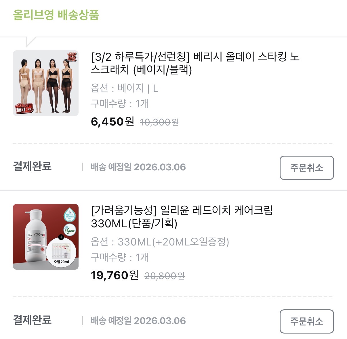Open the stocking models product thumbnail
This screenshot has height=339, width=347.
click(46, 83)
